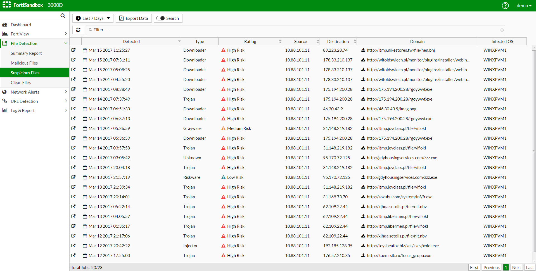Click the Low Risk warning icon
This screenshot has height=271, width=536.
click(223, 177)
